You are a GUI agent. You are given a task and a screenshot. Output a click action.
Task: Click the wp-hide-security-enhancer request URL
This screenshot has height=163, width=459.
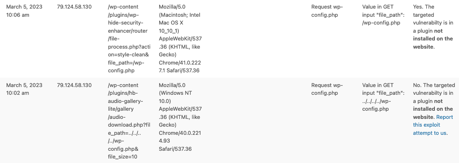(x=128, y=38)
